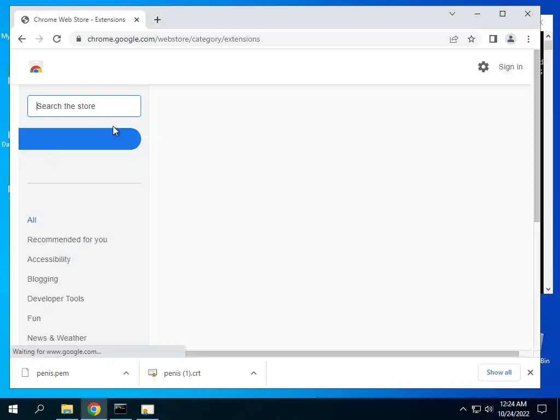Close the Chrome Web Store tab
This screenshot has height=420, width=560.
pos(136,20)
